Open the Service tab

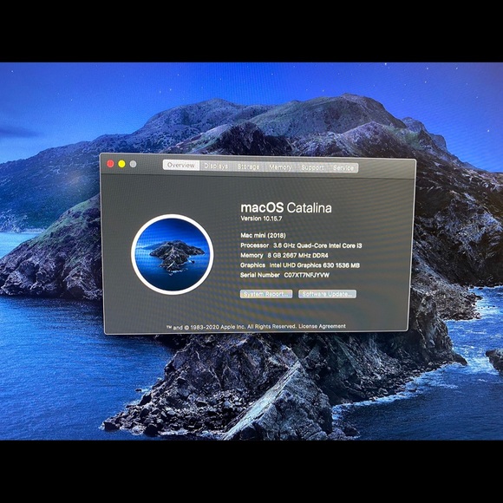click(343, 167)
